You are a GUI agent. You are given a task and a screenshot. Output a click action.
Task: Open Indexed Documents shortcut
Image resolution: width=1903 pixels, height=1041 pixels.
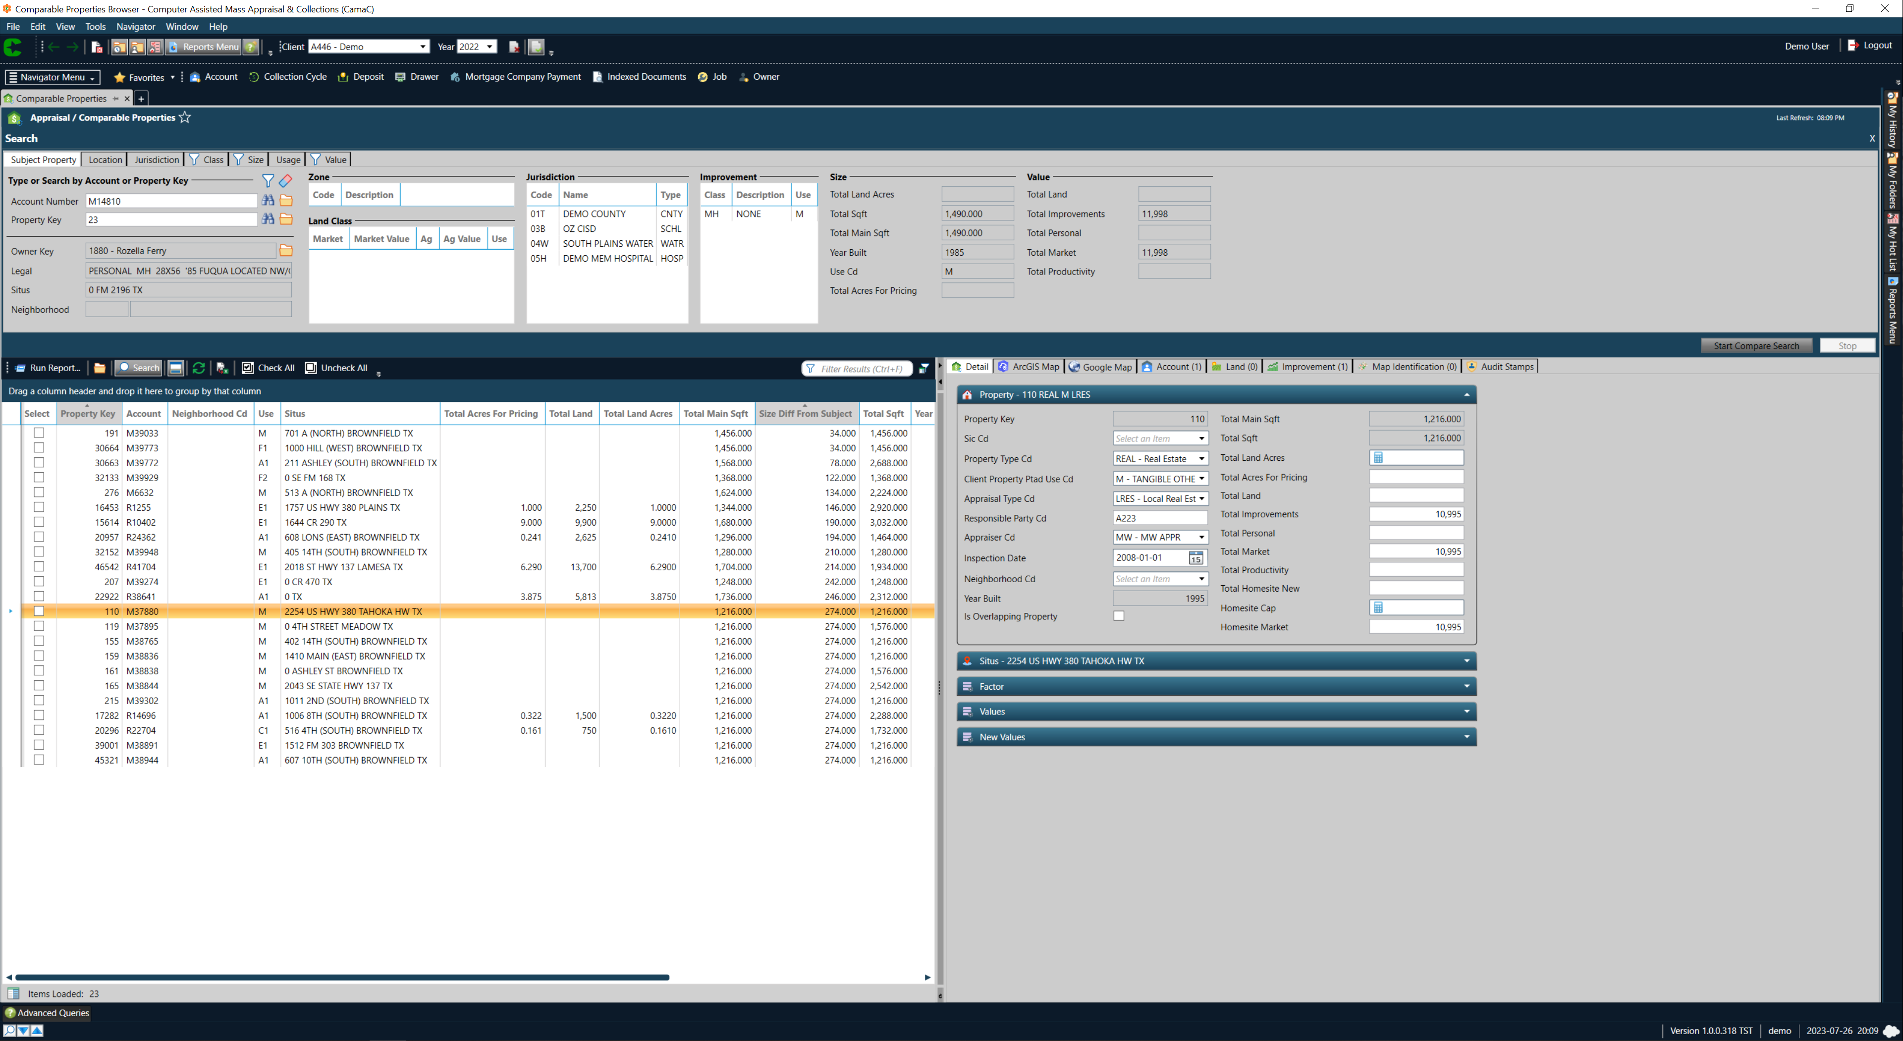coord(639,77)
